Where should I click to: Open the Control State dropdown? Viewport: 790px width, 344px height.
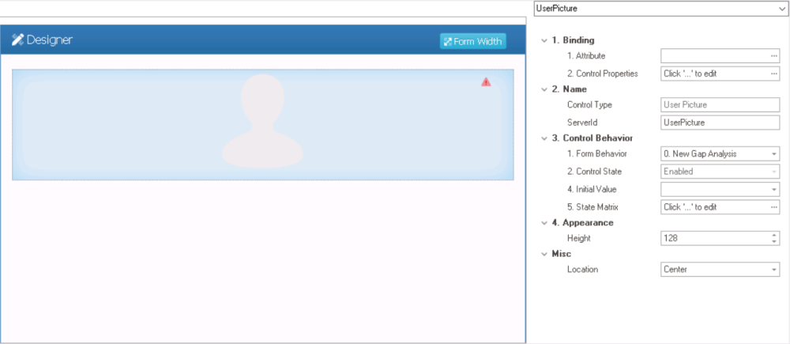tap(774, 172)
